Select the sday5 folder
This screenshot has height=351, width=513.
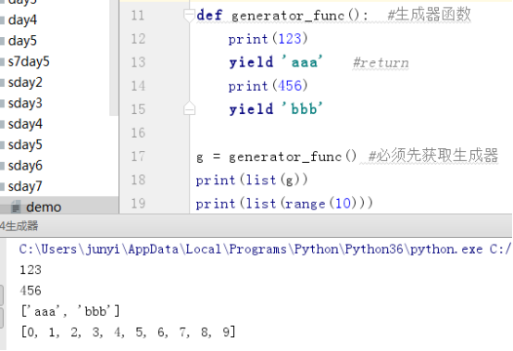pos(25,144)
